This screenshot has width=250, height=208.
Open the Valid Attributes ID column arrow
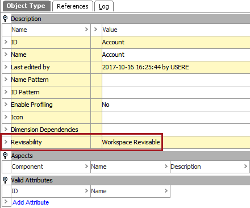pyautogui.click(x=86, y=191)
